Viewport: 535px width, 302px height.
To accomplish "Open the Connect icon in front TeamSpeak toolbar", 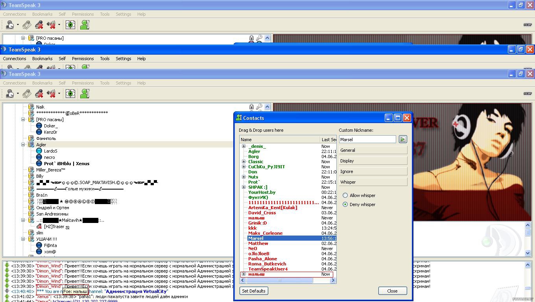I will click(10, 94).
